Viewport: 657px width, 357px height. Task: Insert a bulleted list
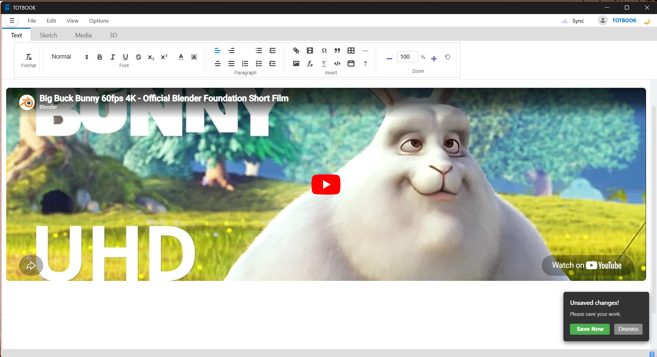[x=259, y=51]
